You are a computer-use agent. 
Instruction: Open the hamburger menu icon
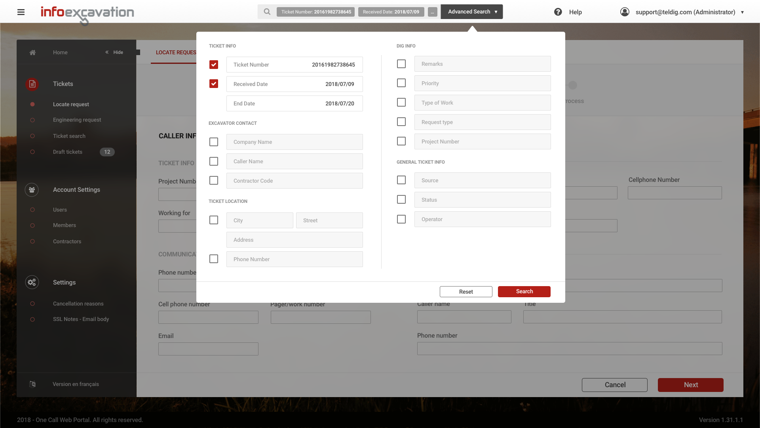pyautogui.click(x=21, y=12)
